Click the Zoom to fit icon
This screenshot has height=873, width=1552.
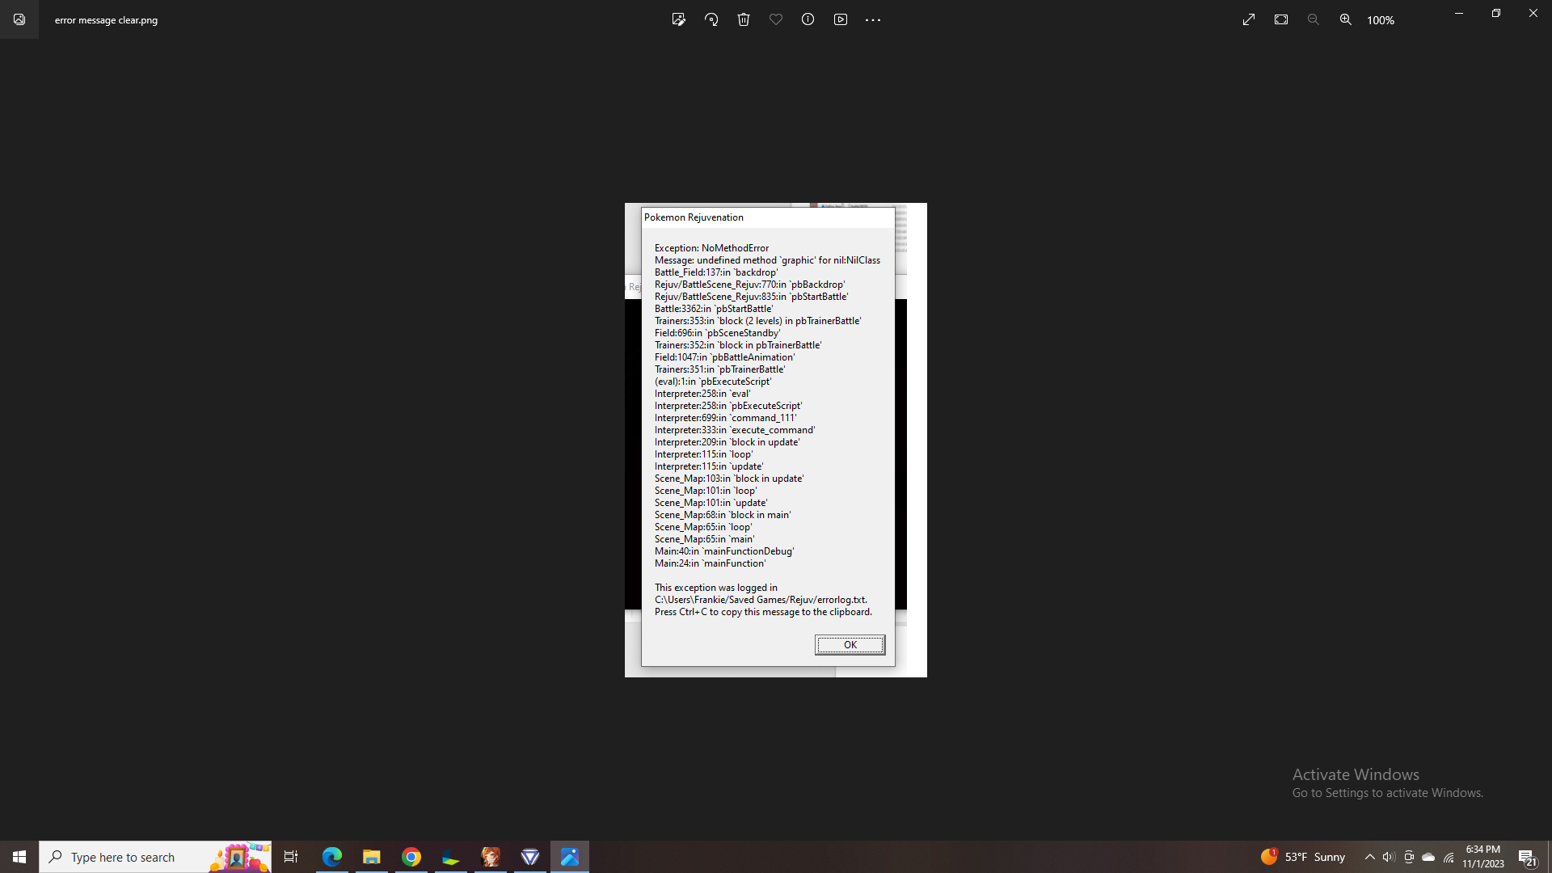coord(1281,19)
